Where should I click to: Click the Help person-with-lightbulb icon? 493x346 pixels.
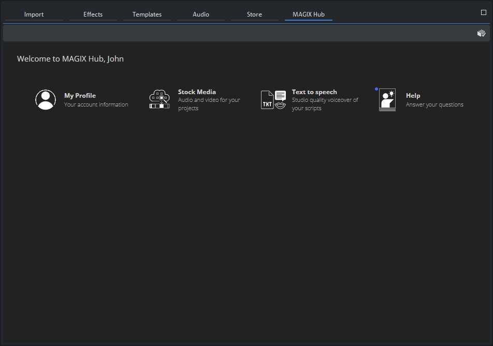click(387, 100)
